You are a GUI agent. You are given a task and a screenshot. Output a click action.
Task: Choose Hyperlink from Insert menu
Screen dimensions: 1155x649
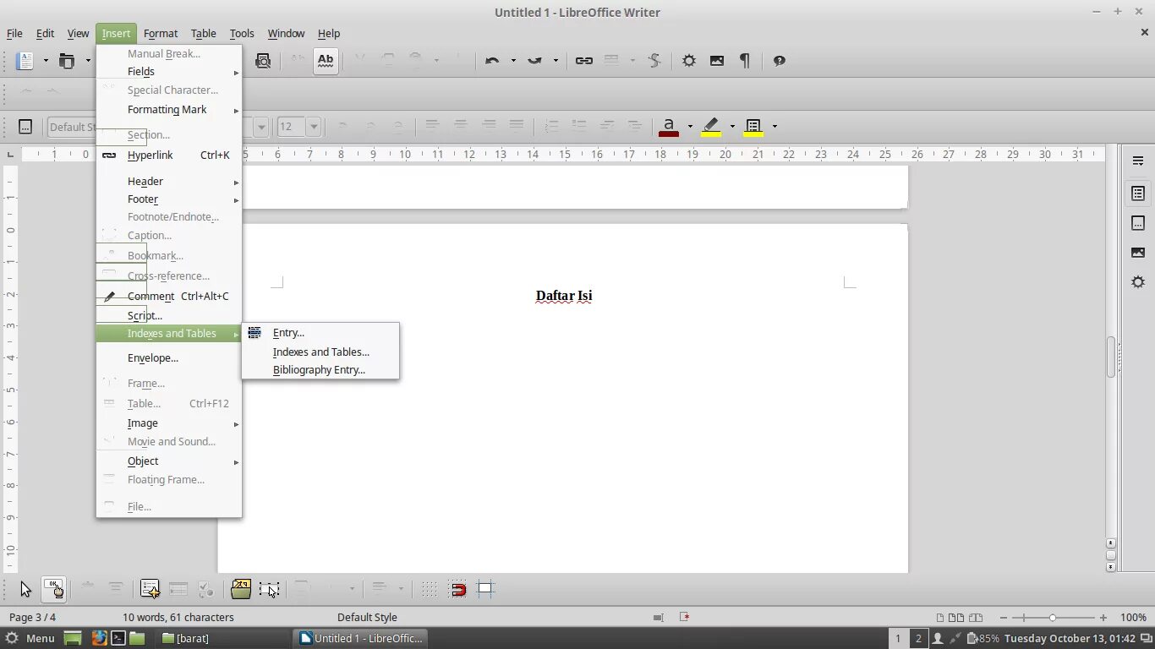[169, 155]
